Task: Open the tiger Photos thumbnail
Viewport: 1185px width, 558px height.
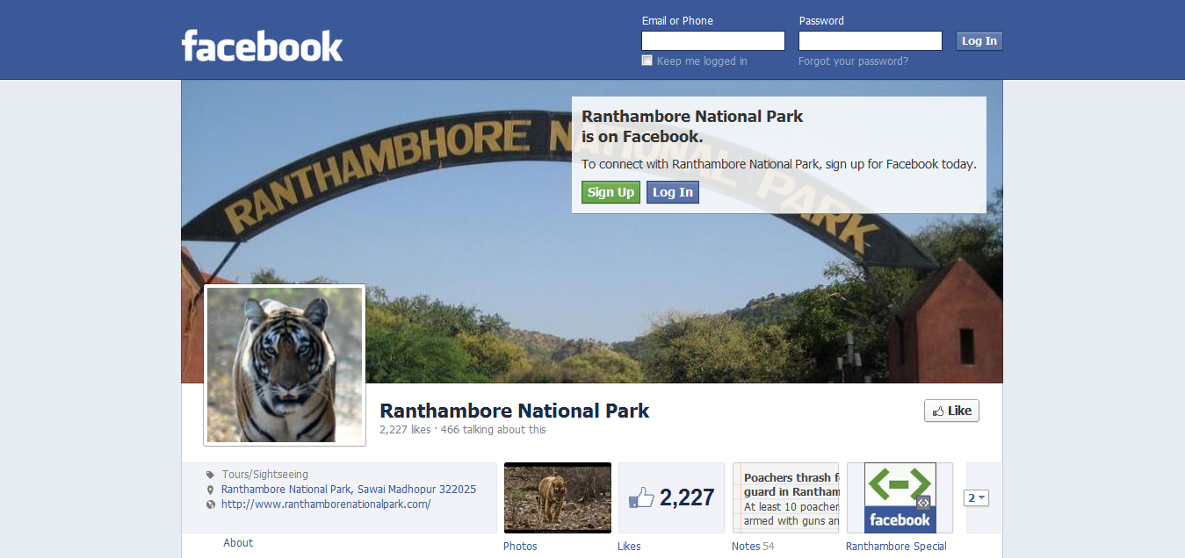Action: pyautogui.click(x=558, y=497)
